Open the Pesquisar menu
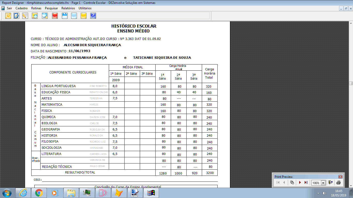 (51, 8)
